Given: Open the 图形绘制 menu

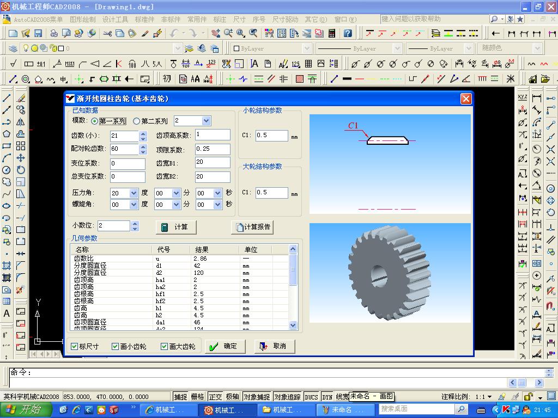Looking at the screenshot, I should tap(83, 19).
